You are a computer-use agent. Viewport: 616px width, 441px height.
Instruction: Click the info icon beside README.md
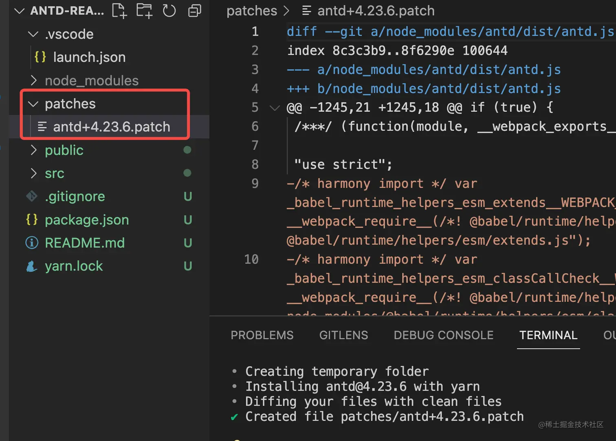pyautogui.click(x=32, y=242)
